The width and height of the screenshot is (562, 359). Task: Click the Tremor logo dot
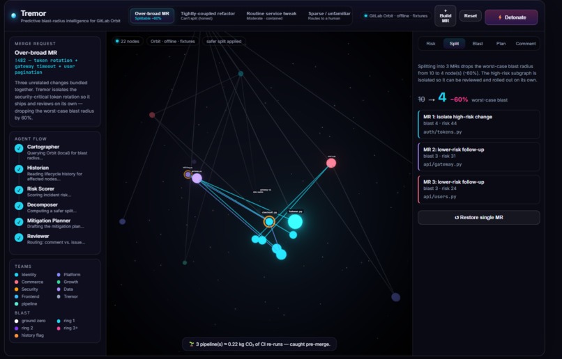tap(14, 16)
